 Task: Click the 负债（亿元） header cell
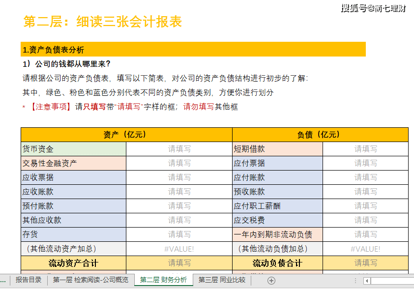coord(320,135)
